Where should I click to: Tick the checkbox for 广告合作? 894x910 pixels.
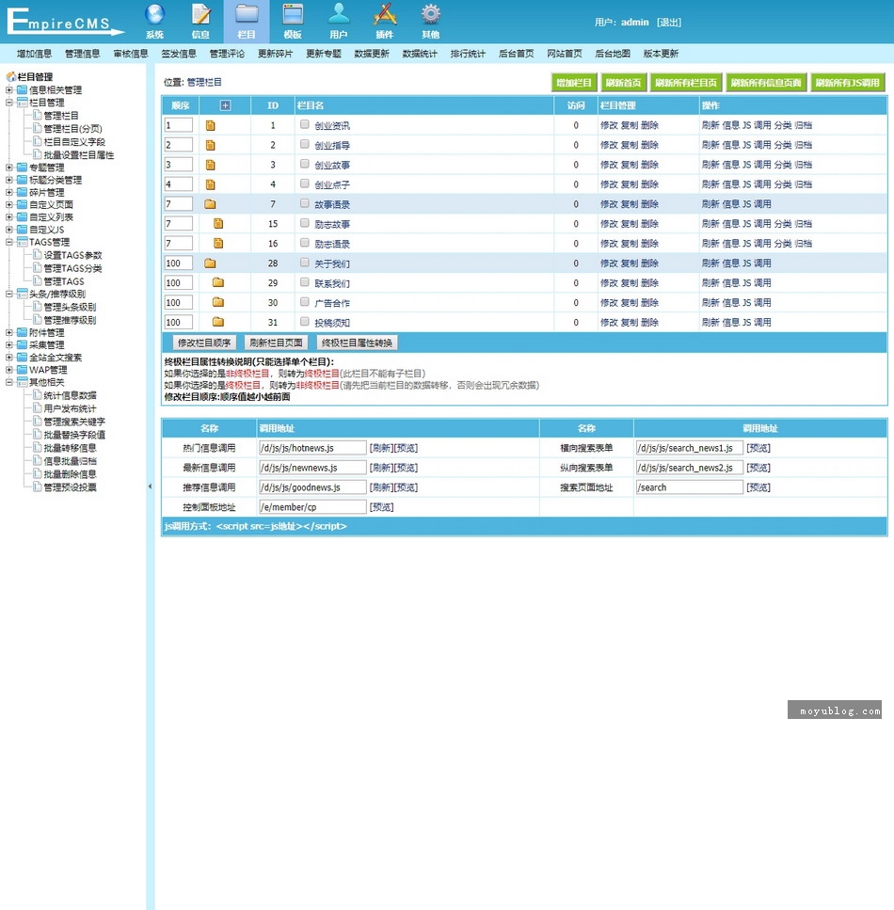click(304, 302)
